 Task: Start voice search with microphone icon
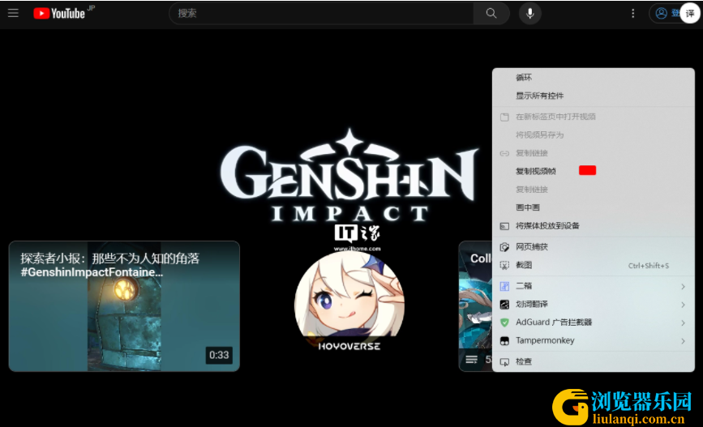coord(530,14)
